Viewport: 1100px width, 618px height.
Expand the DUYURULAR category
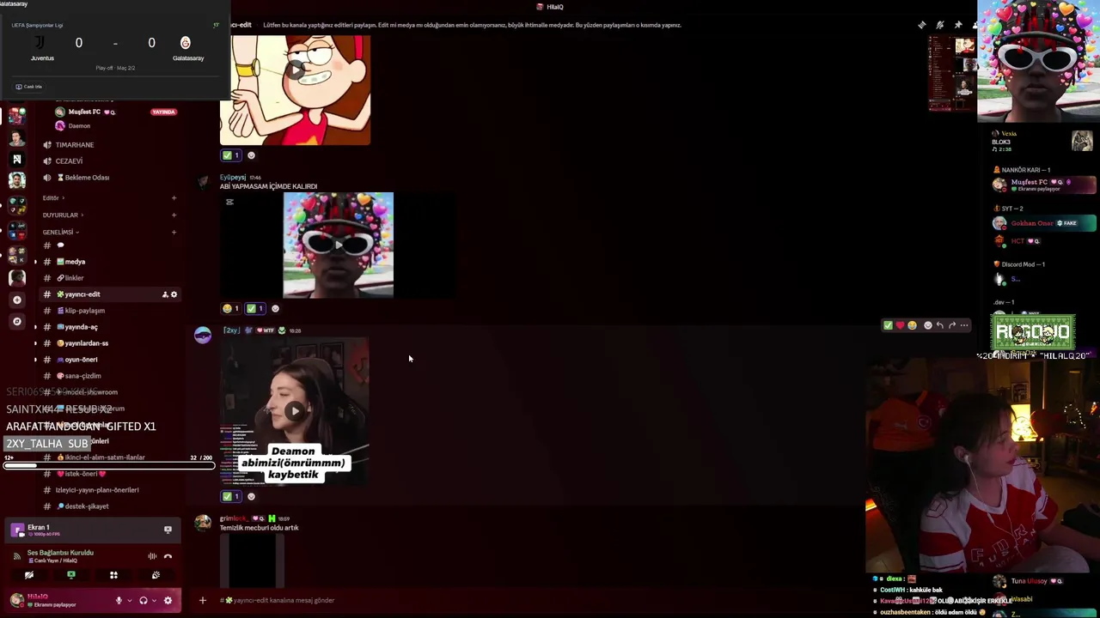pos(62,215)
